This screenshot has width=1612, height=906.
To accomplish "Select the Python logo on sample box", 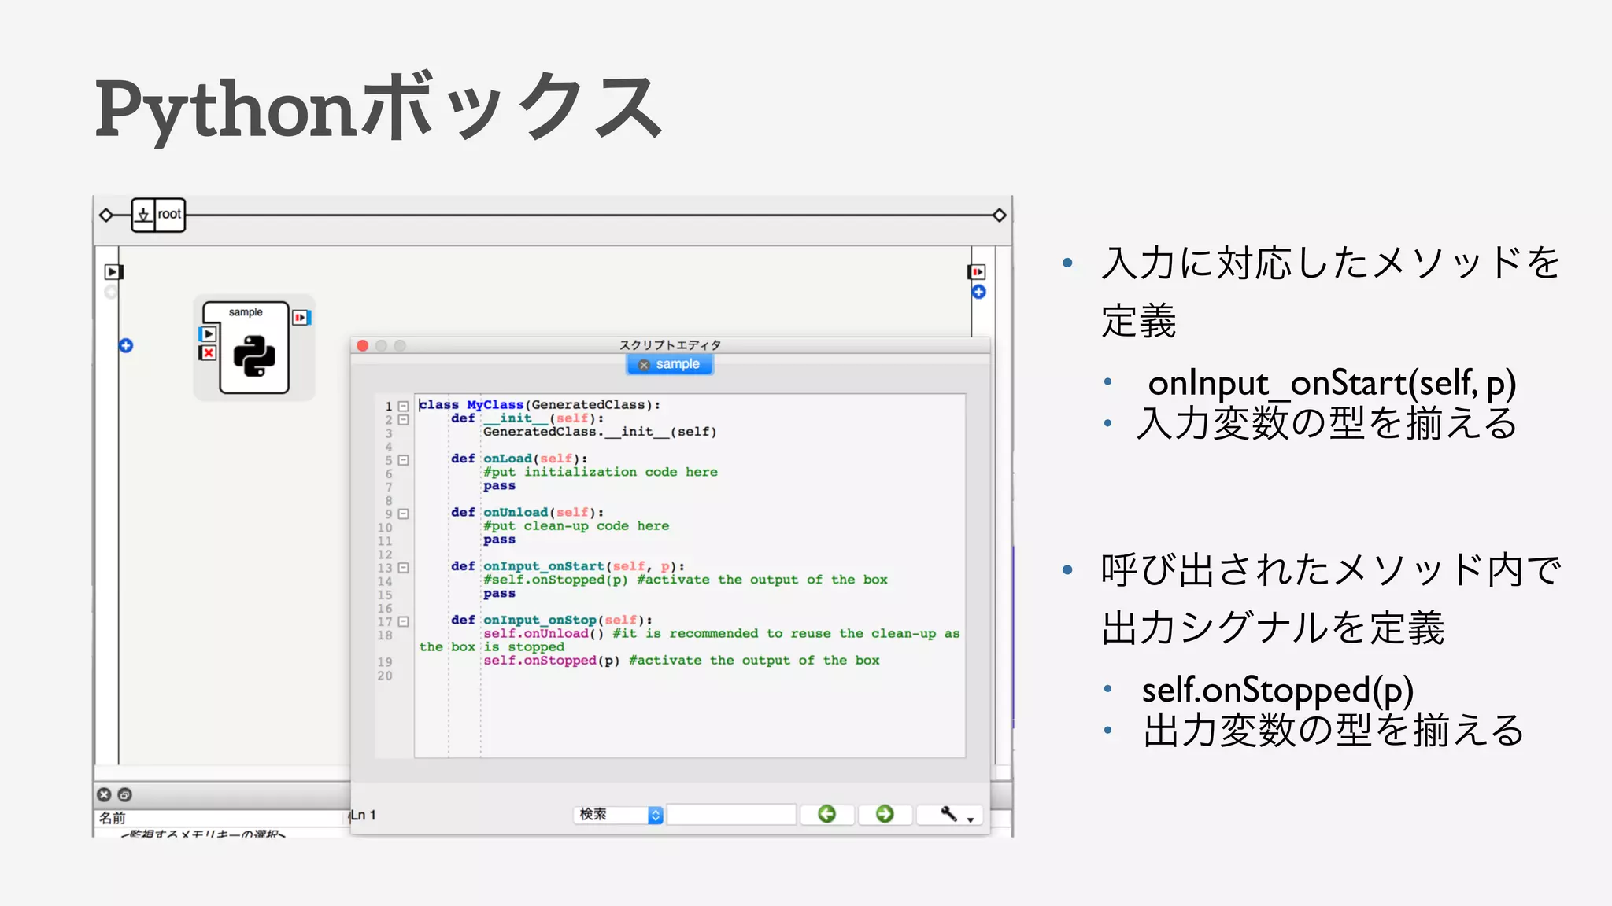I will (x=254, y=356).
